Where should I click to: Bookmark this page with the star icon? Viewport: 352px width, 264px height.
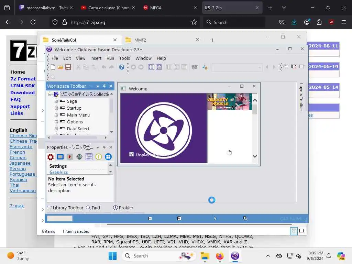pyautogui.click(x=194, y=22)
